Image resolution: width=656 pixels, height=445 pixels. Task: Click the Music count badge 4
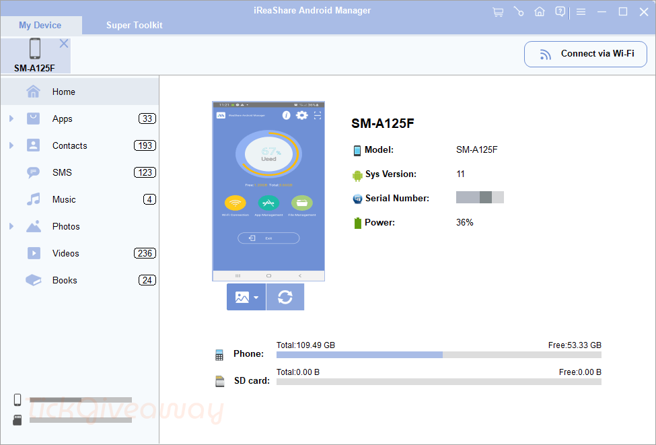tap(150, 200)
